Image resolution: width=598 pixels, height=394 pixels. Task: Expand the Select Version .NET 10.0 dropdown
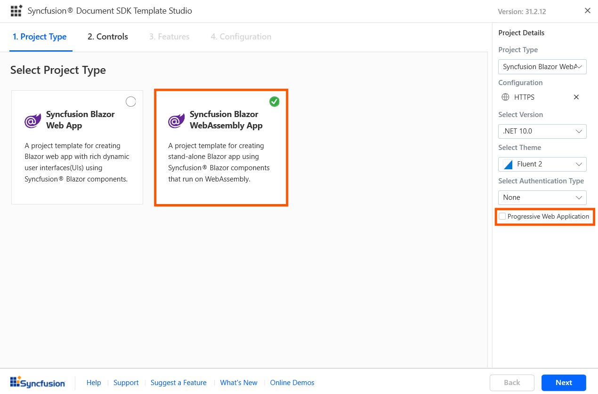(542, 132)
